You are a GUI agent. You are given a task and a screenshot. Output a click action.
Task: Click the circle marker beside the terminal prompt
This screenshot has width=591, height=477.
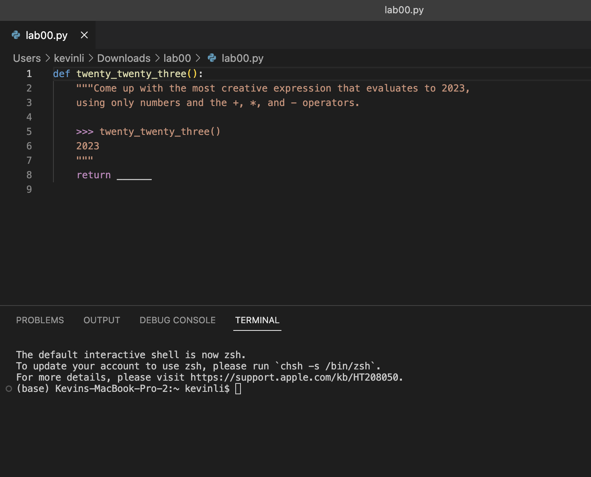(x=9, y=389)
